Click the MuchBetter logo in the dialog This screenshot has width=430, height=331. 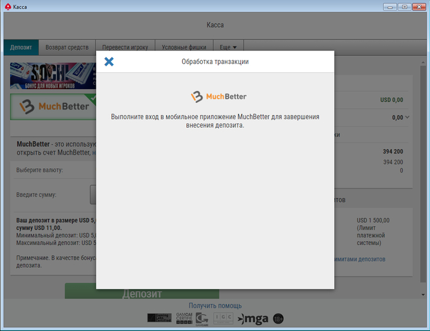(x=219, y=96)
